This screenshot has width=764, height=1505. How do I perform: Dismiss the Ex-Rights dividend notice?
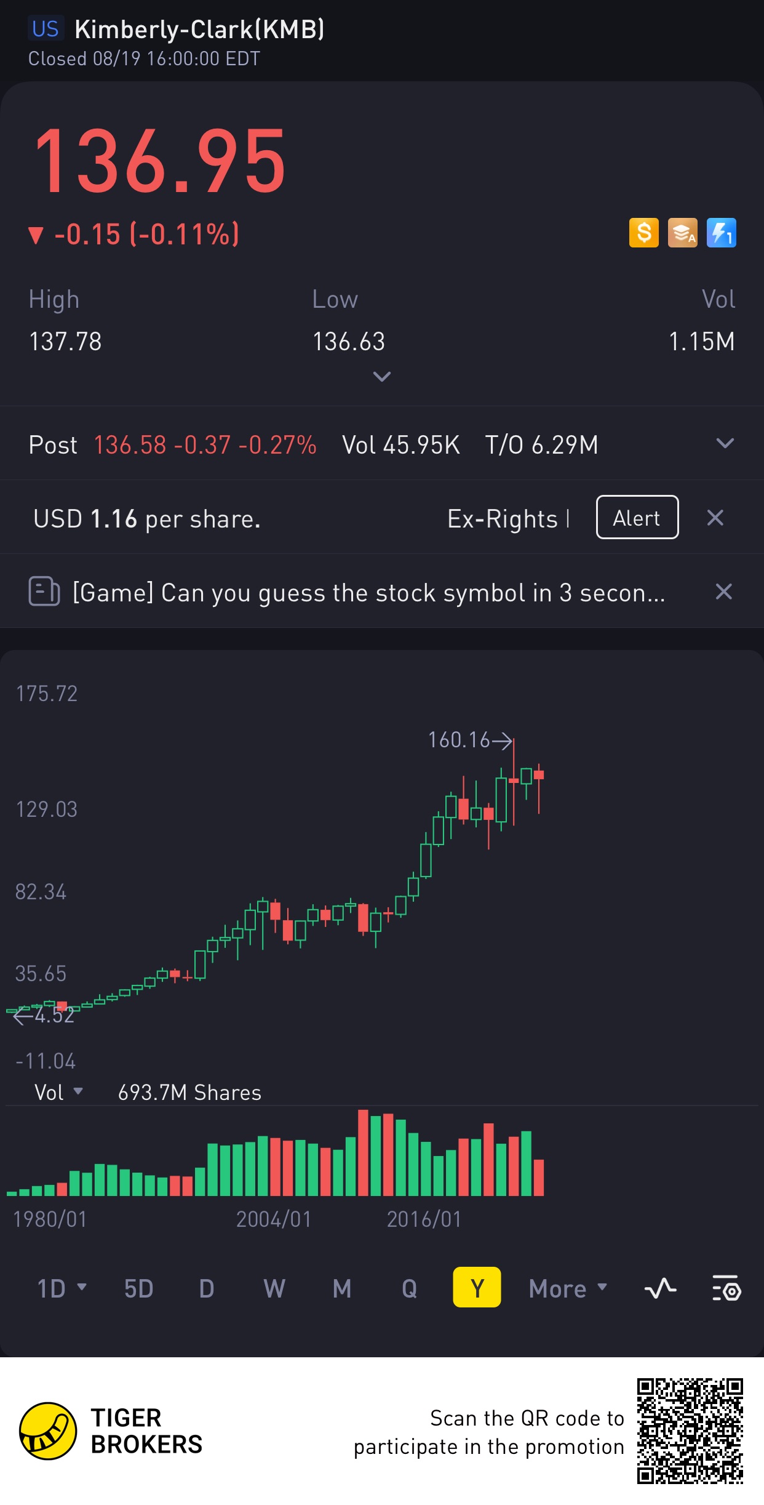click(x=715, y=518)
